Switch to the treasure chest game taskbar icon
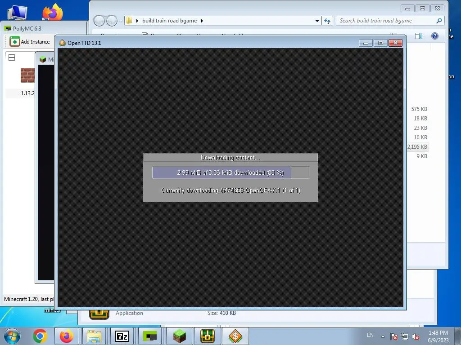 pos(207,336)
